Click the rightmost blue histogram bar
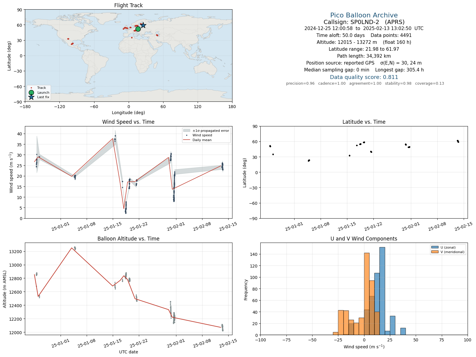Viewport: 476px width, 357px height. click(403, 331)
